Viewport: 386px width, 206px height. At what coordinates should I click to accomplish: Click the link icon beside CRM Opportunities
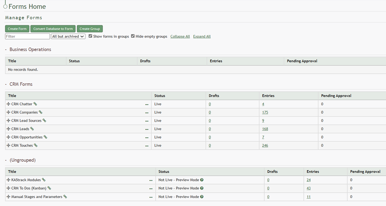tap(46, 137)
